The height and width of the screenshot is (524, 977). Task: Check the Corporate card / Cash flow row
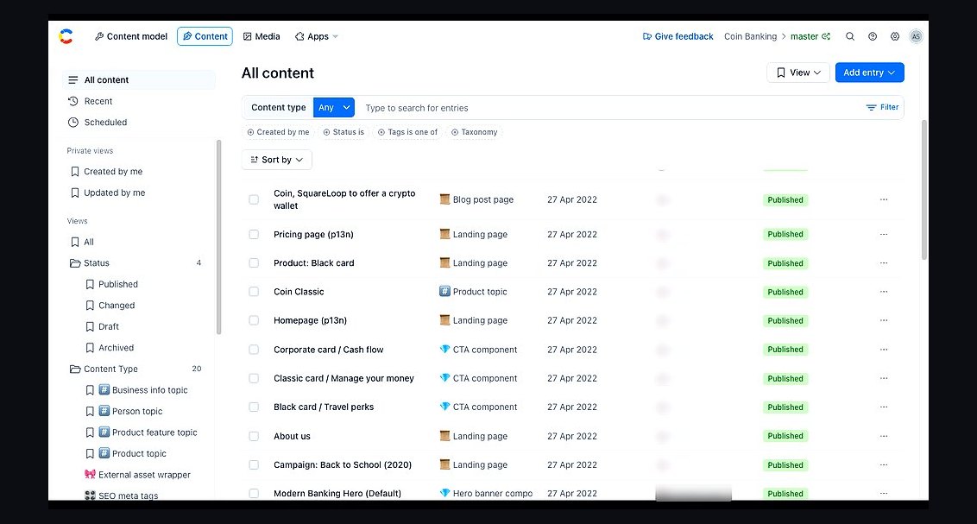tap(254, 350)
